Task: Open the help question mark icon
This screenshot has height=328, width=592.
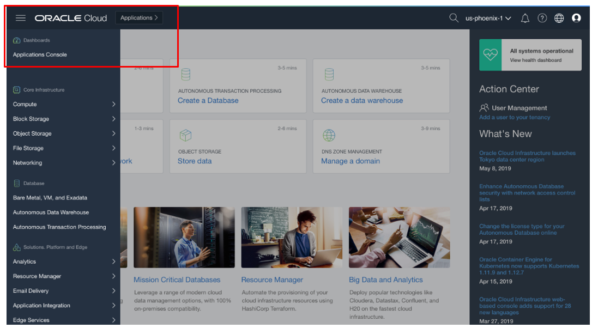Action: coord(542,18)
